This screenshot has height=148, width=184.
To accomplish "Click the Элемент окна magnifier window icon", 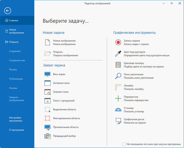I will pyautogui.click(x=47, y=92).
